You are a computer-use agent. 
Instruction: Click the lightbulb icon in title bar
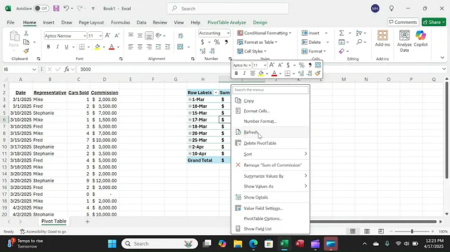coord(391,9)
